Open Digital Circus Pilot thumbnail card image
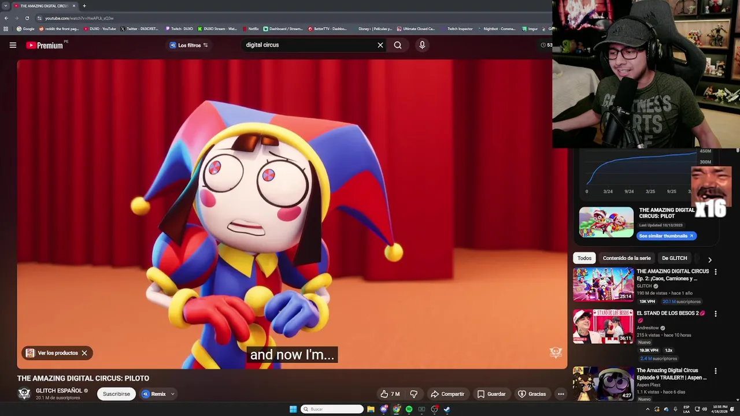Image resolution: width=740 pixels, height=416 pixels. click(606, 222)
